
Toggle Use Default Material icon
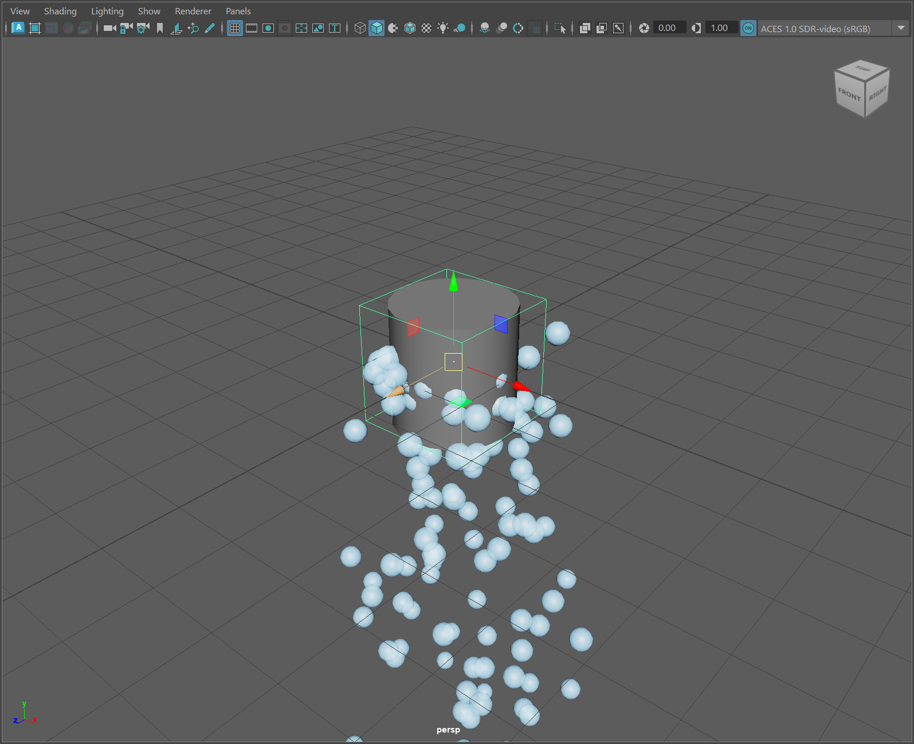(x=393, y=28)
